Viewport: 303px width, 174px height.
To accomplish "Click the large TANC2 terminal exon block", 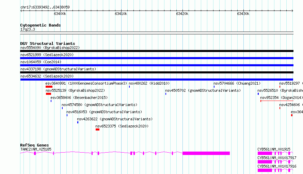I will (206, 153).
